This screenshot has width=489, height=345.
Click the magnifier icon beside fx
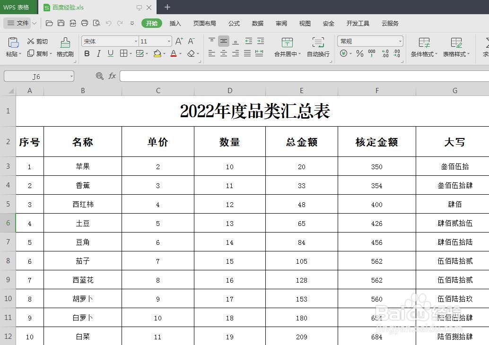point(99,76)
